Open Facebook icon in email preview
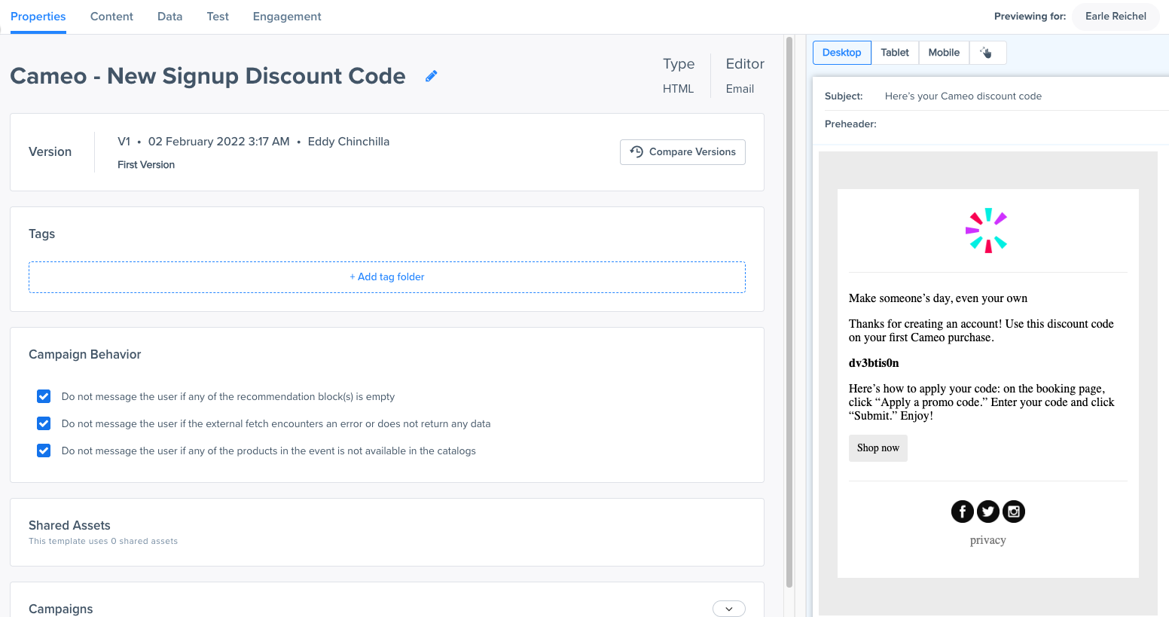The width and height of the screenshot is (1169, 617). pyautogui.click(x=963, y=512)
